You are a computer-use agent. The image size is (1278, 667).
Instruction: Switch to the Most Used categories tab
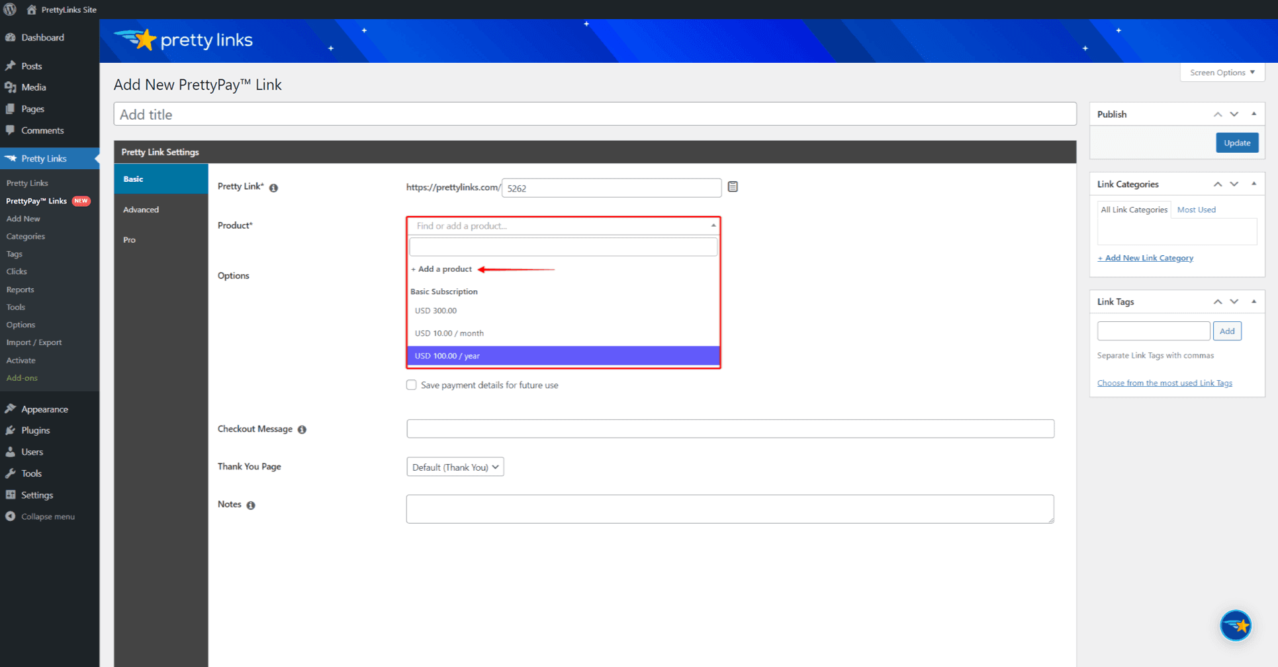[x=1196, y=210]
